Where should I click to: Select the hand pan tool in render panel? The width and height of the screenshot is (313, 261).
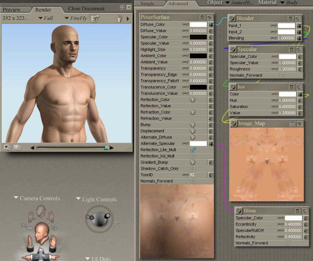coord(119,18)
